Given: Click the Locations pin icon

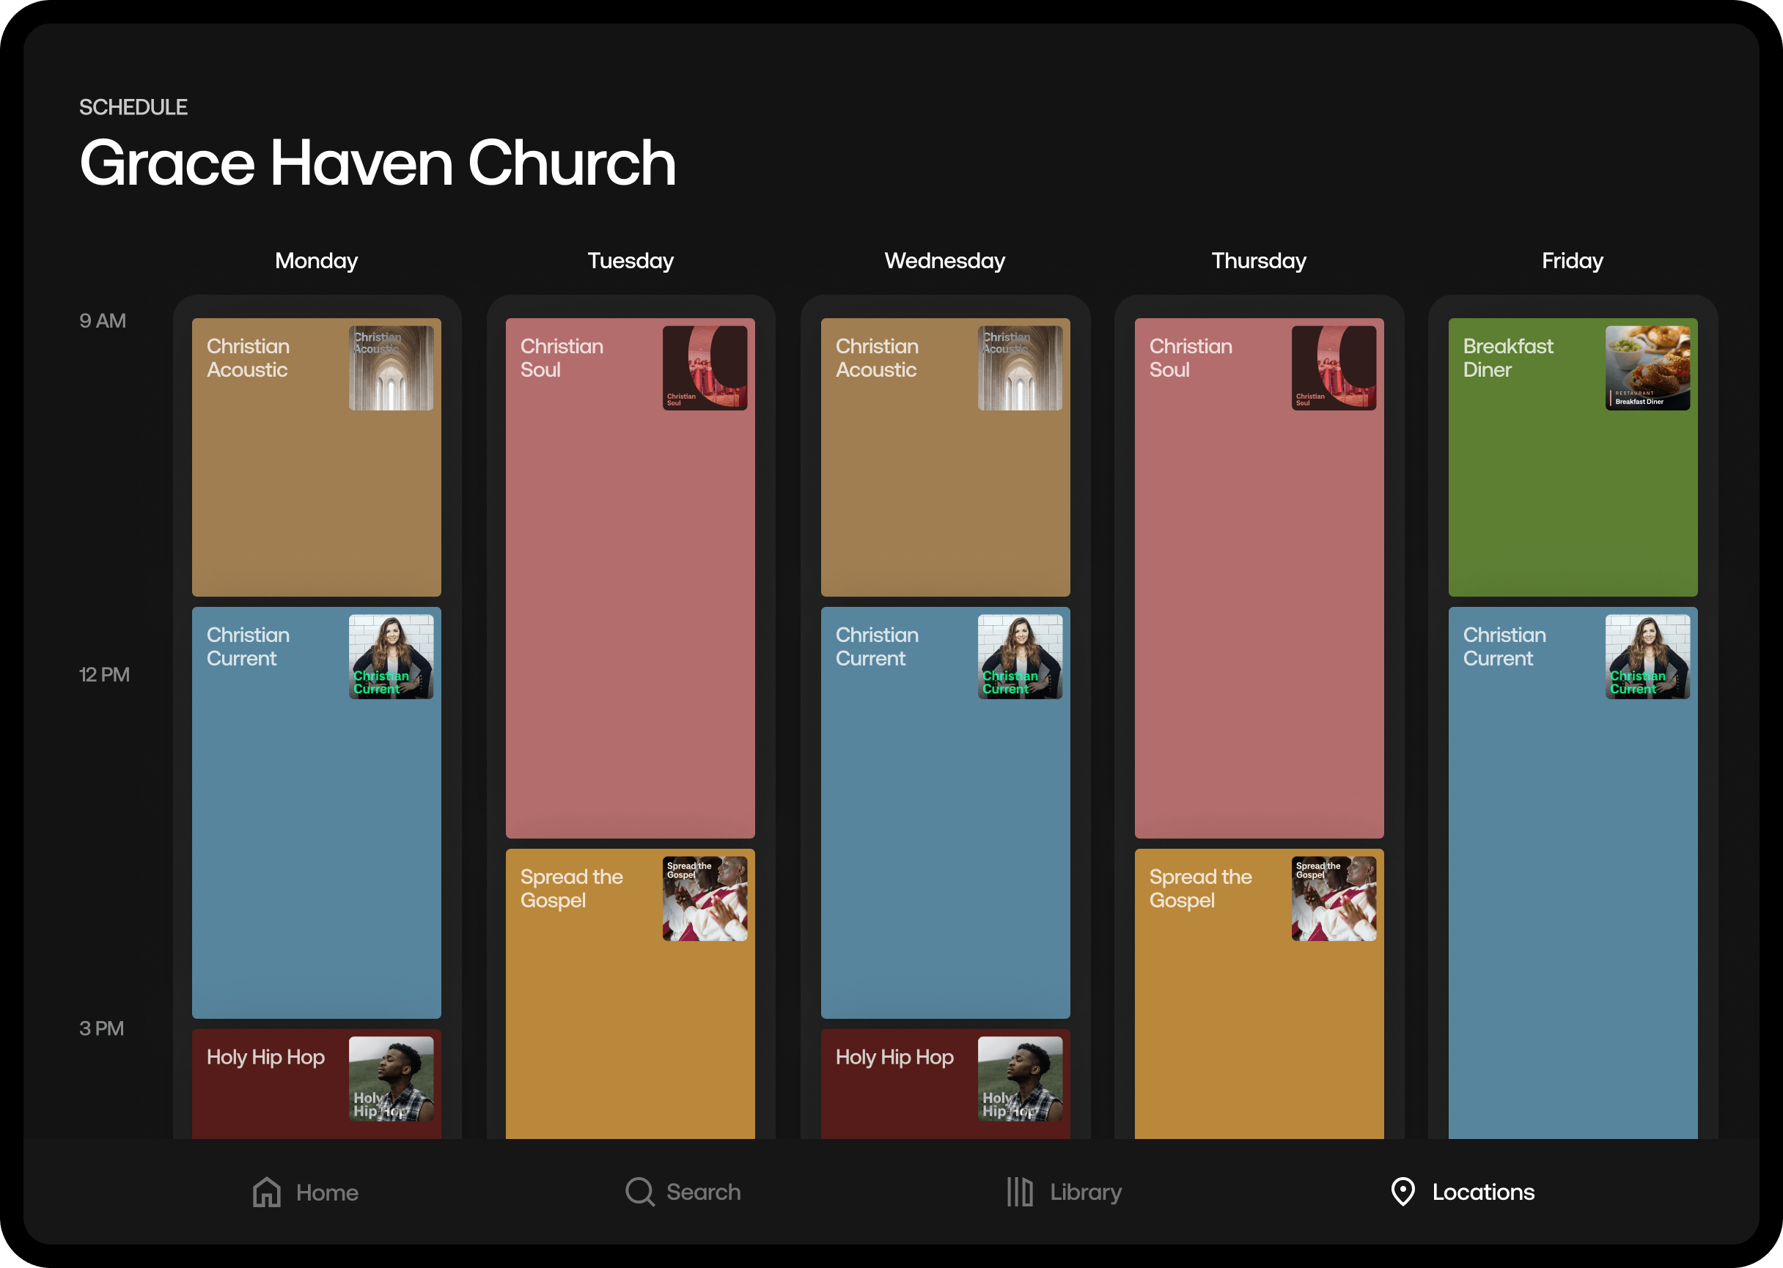Looking at the screenshot, I should pyautogui.click(x=1402, y=1192).
